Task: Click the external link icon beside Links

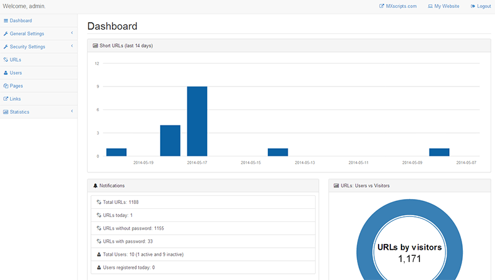Action: (6, 99)
